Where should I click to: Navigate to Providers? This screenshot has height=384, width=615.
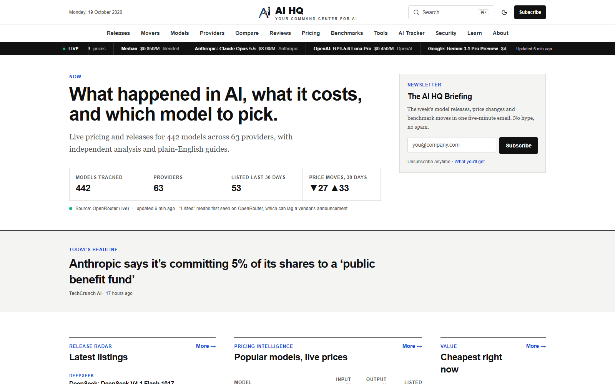(x=212, y=33)
